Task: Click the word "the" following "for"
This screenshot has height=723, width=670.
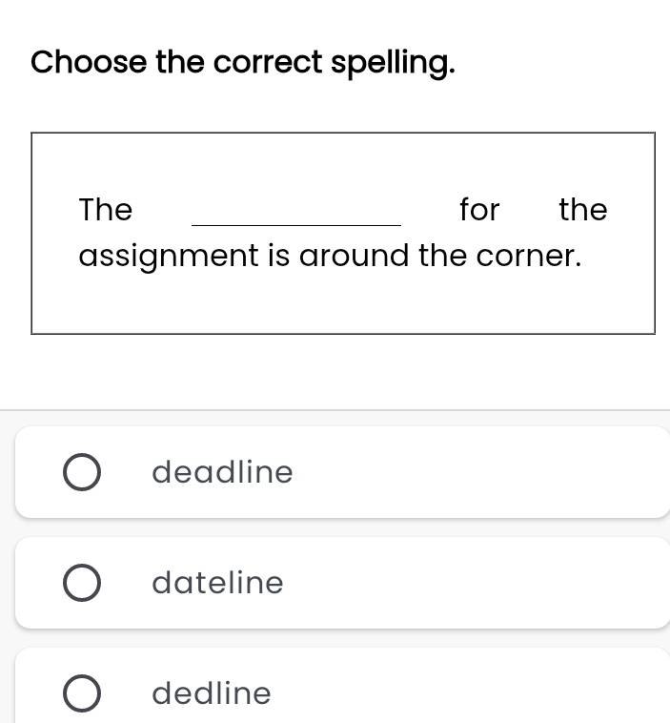Action: click(582, 210)
